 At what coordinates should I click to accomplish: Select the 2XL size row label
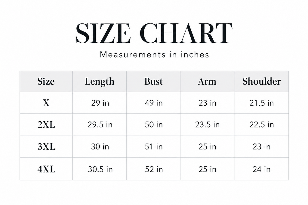pyautogui.click(x=46, y=125)
